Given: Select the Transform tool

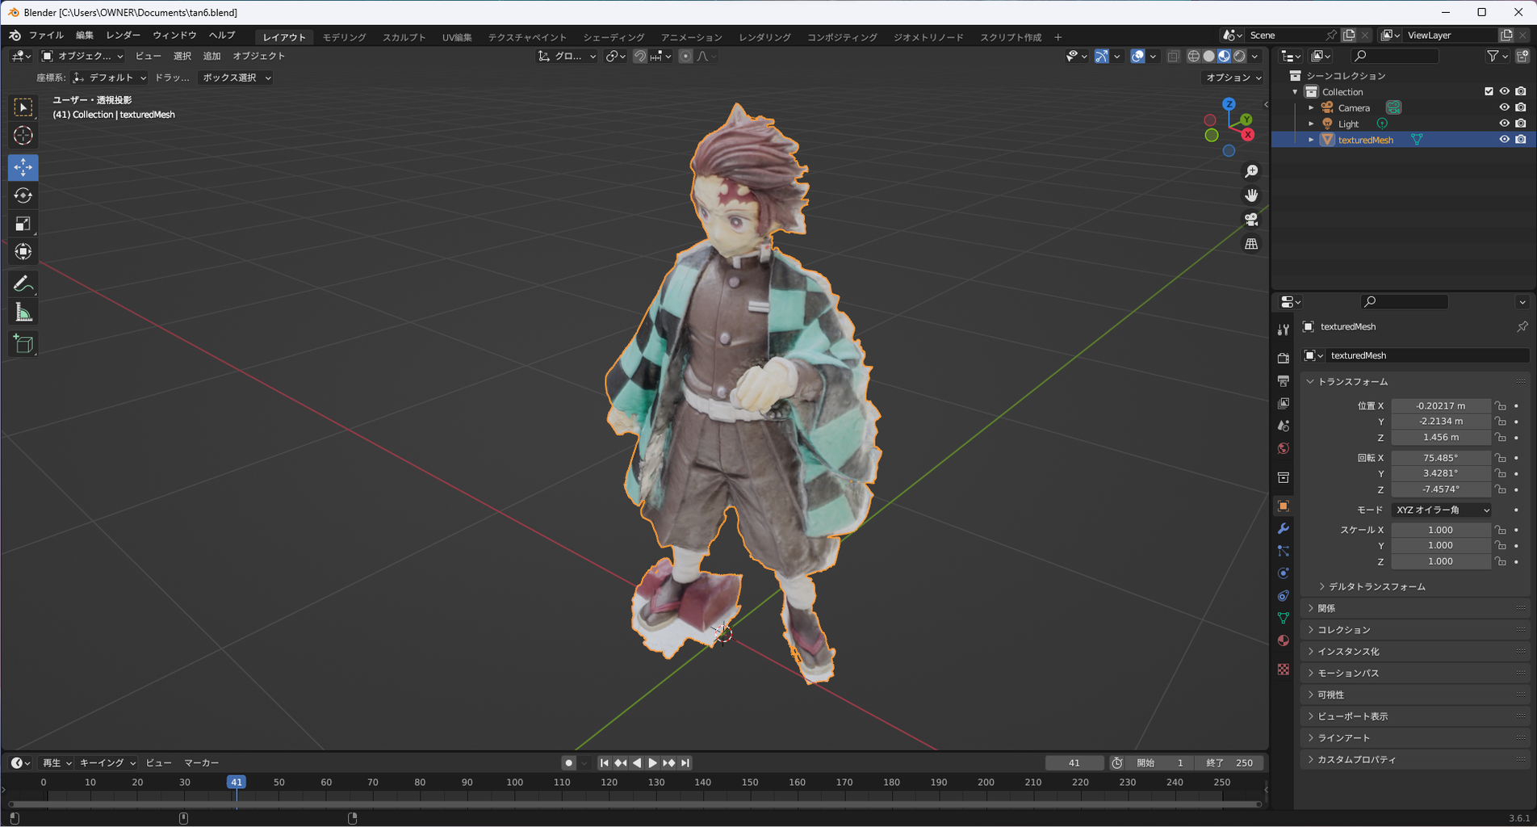Looking at the screenshot, I should [23, 252].
